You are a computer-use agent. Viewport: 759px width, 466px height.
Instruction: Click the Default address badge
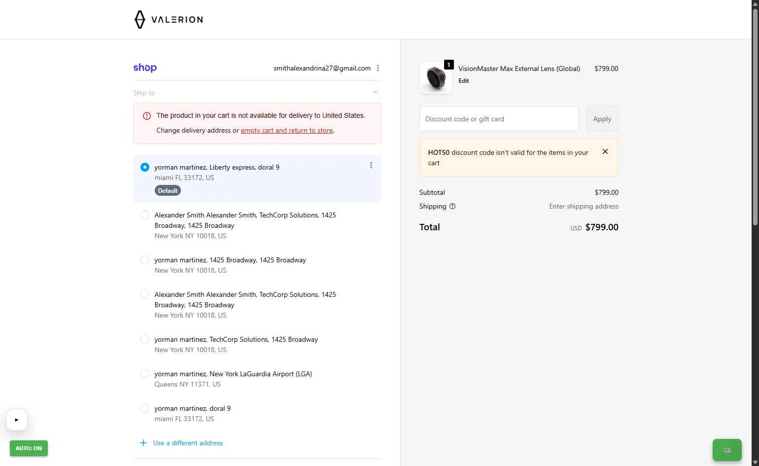(x=168, y=191)
